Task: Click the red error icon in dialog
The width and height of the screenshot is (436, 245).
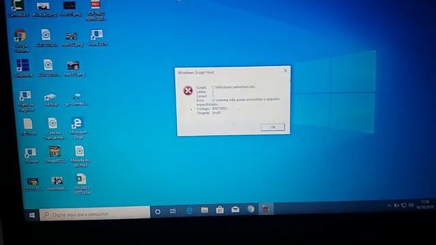Action: tap(188, 91)
